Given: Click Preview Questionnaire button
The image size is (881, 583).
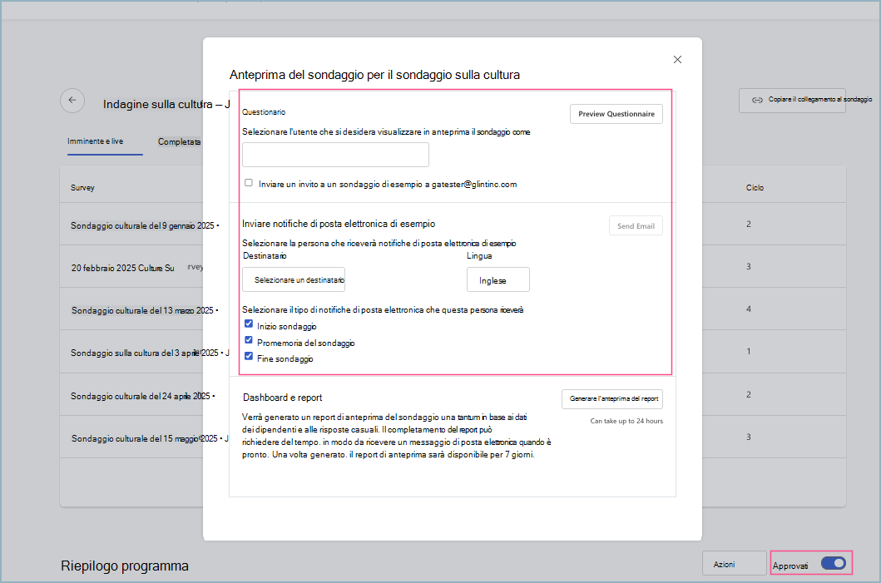Looking at the screenshot, I should click(616, 114).
